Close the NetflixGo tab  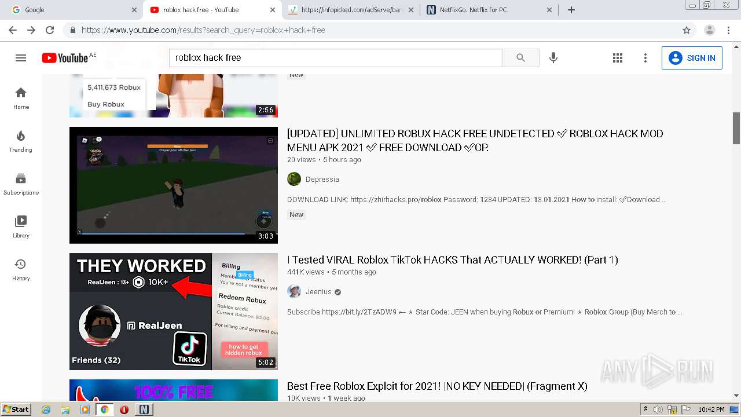(x=549, y=10)
